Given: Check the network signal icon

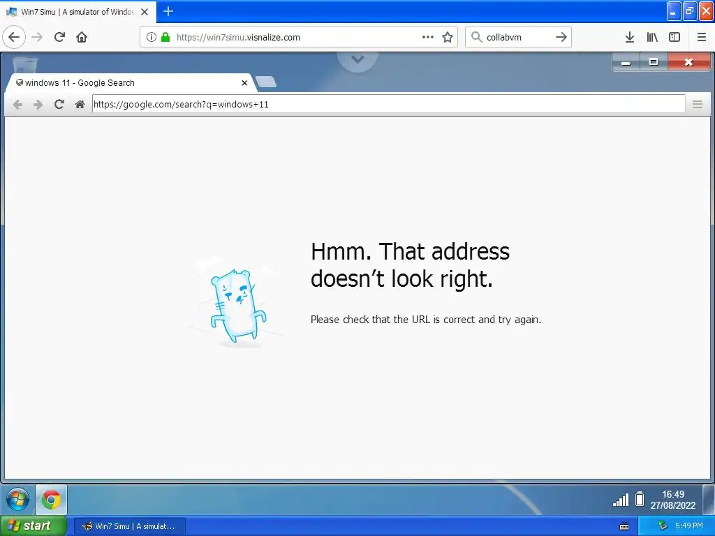Looking at the screenshot, I should (621, 500).
